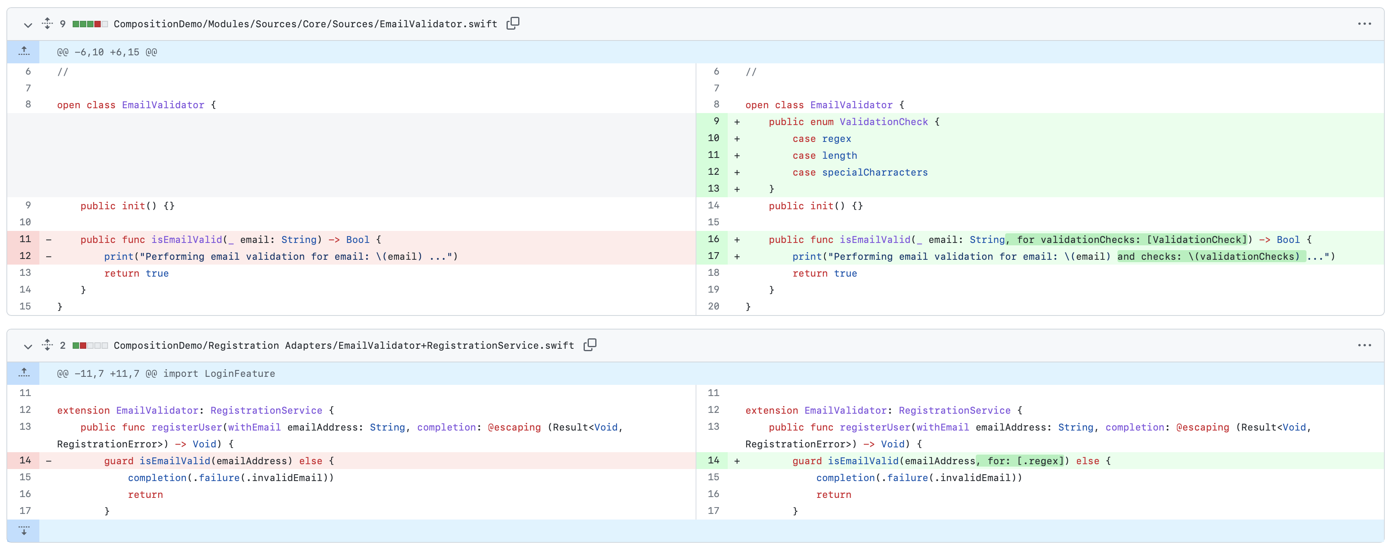1392x550 pixels.
Task: Click the hunk header '@@ -6,10 +6,15 @@'
Action: pyautogui.click(x=107, y=53)
